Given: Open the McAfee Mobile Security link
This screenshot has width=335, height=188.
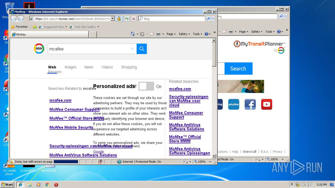Looking at the screenshot, I should click(71, 127).
